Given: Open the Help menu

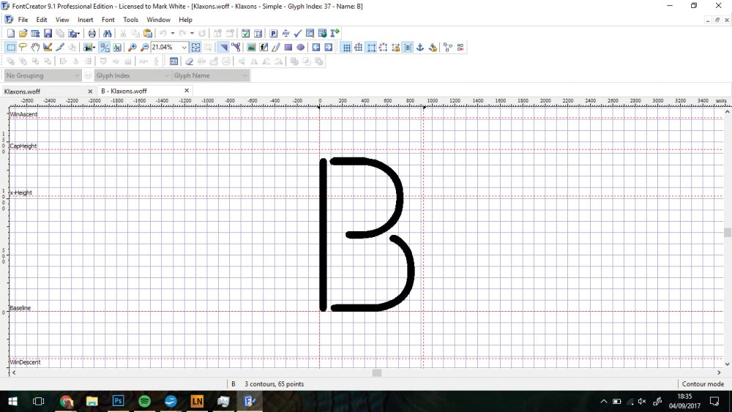Looking at the screenshot, I should click(185, 20).
